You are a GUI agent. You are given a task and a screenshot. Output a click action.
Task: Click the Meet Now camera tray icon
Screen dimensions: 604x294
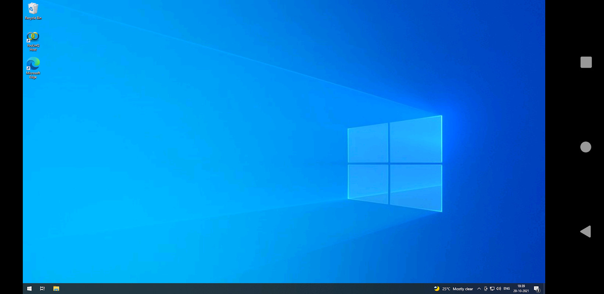pyautogui.click(x=486, y=289)
